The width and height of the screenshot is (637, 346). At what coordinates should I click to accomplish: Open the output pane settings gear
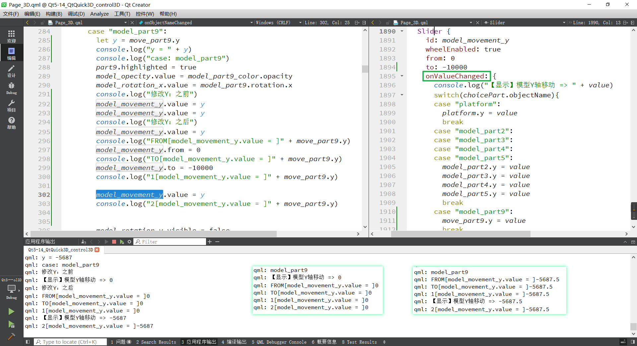click(129, 242)
